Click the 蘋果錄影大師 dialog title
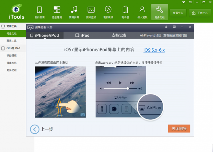This screenshot has height=152, width=213. (x=44, y=27)
